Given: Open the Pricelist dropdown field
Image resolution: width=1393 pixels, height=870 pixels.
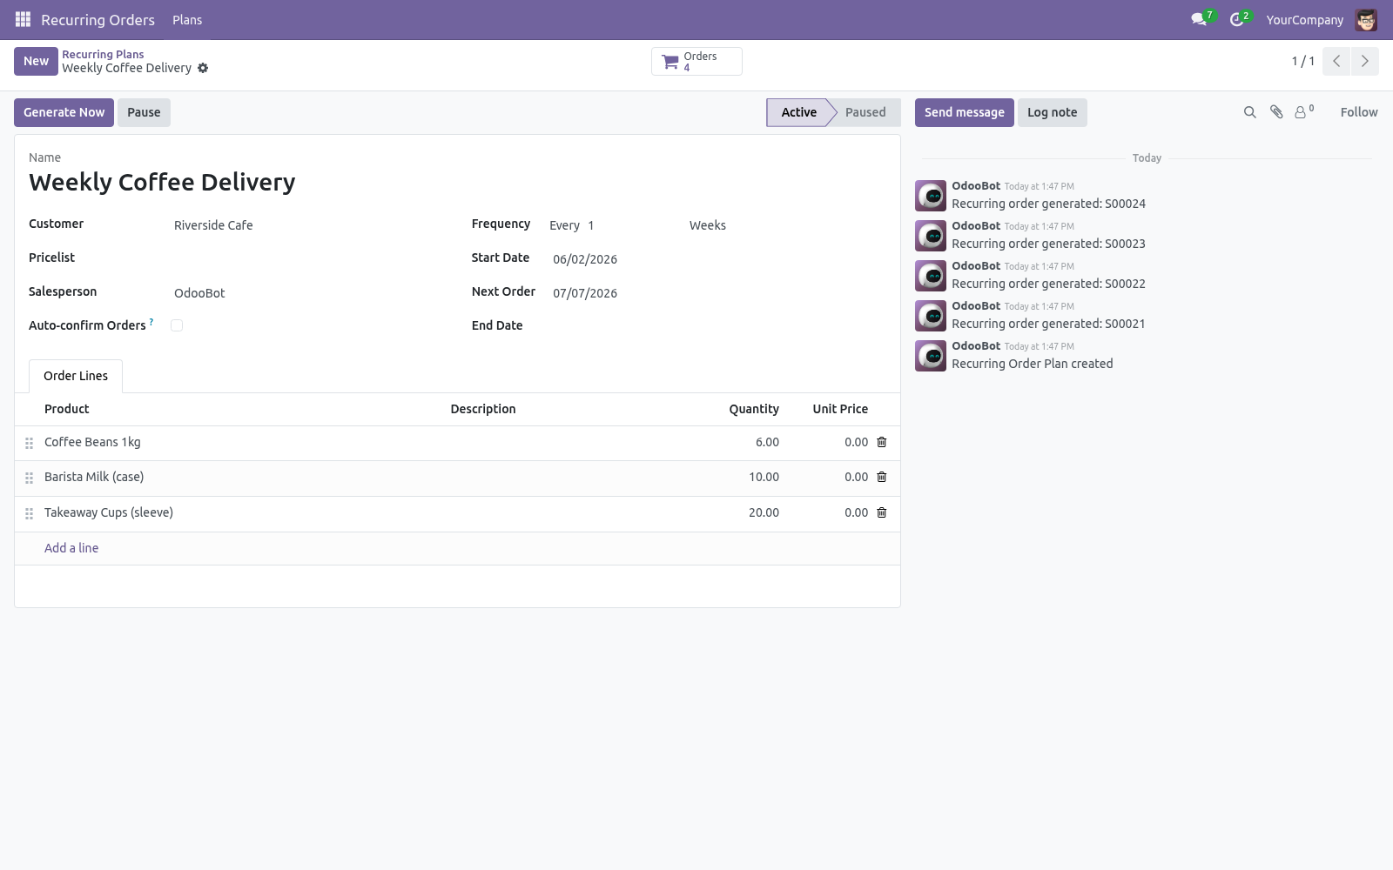Looking at the screenshot, I should [308, 258].
